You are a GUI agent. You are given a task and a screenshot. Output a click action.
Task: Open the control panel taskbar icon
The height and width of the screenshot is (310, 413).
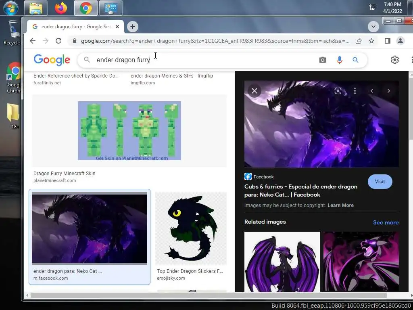coord(111,8)
